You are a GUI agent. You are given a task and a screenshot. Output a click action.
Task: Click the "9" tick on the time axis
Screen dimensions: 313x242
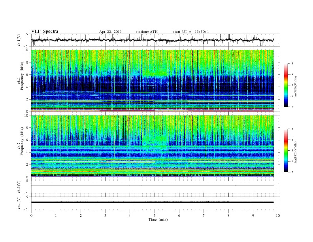253,216
